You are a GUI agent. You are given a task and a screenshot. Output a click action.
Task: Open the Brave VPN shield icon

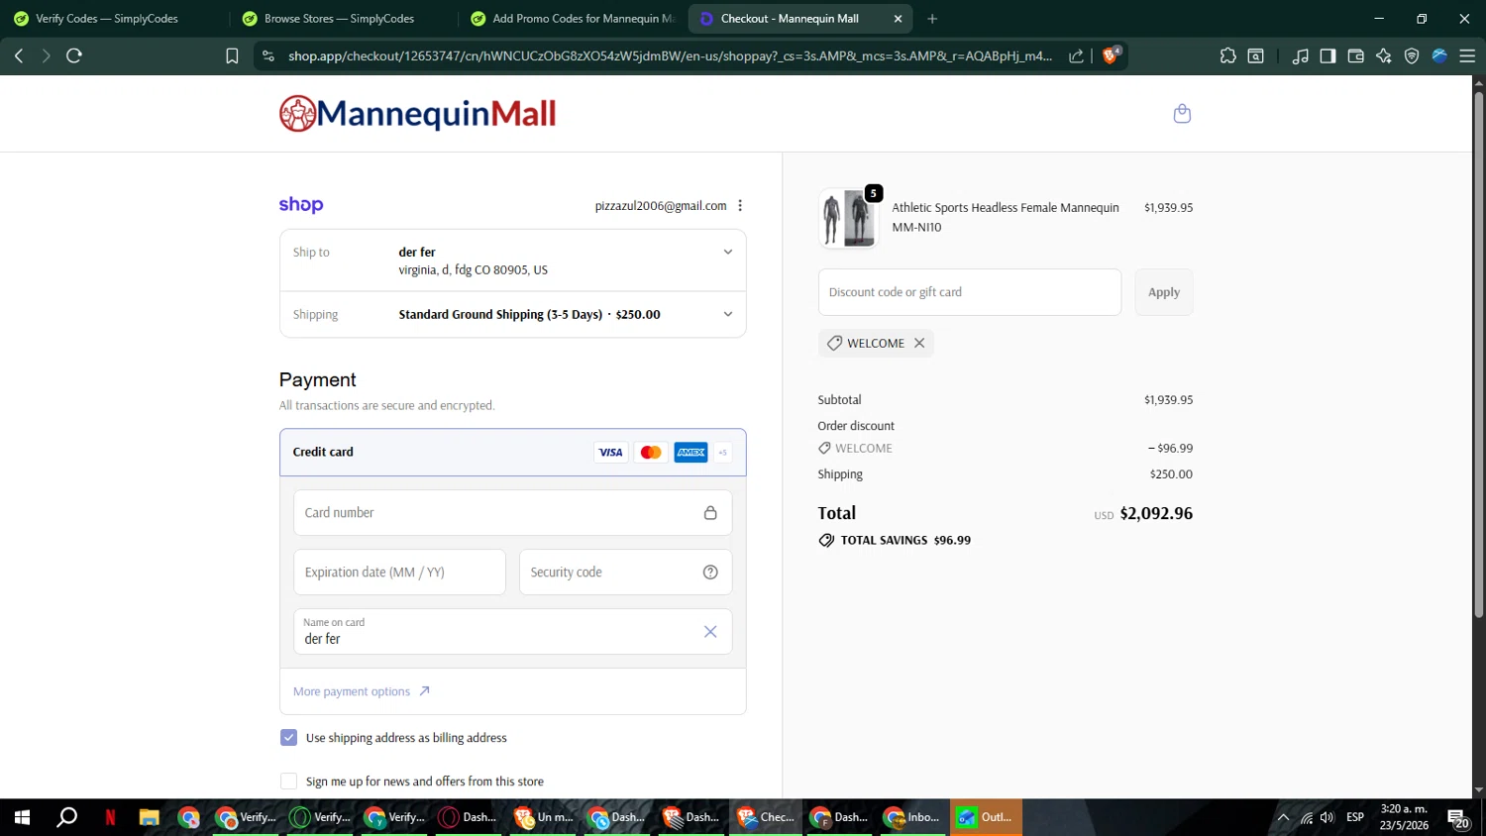coord(1412,55)
